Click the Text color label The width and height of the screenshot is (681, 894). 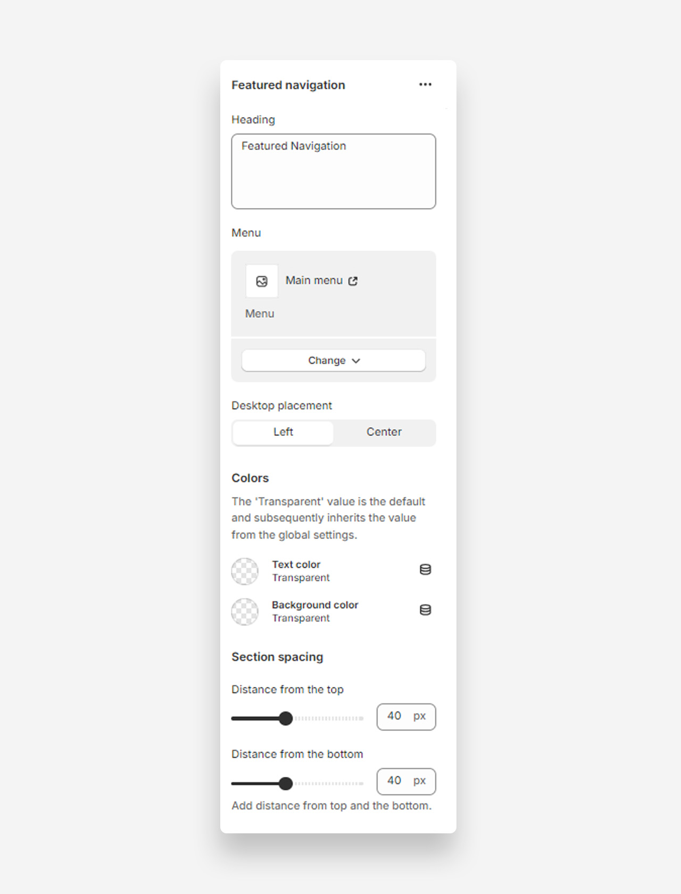click(296, 564)
